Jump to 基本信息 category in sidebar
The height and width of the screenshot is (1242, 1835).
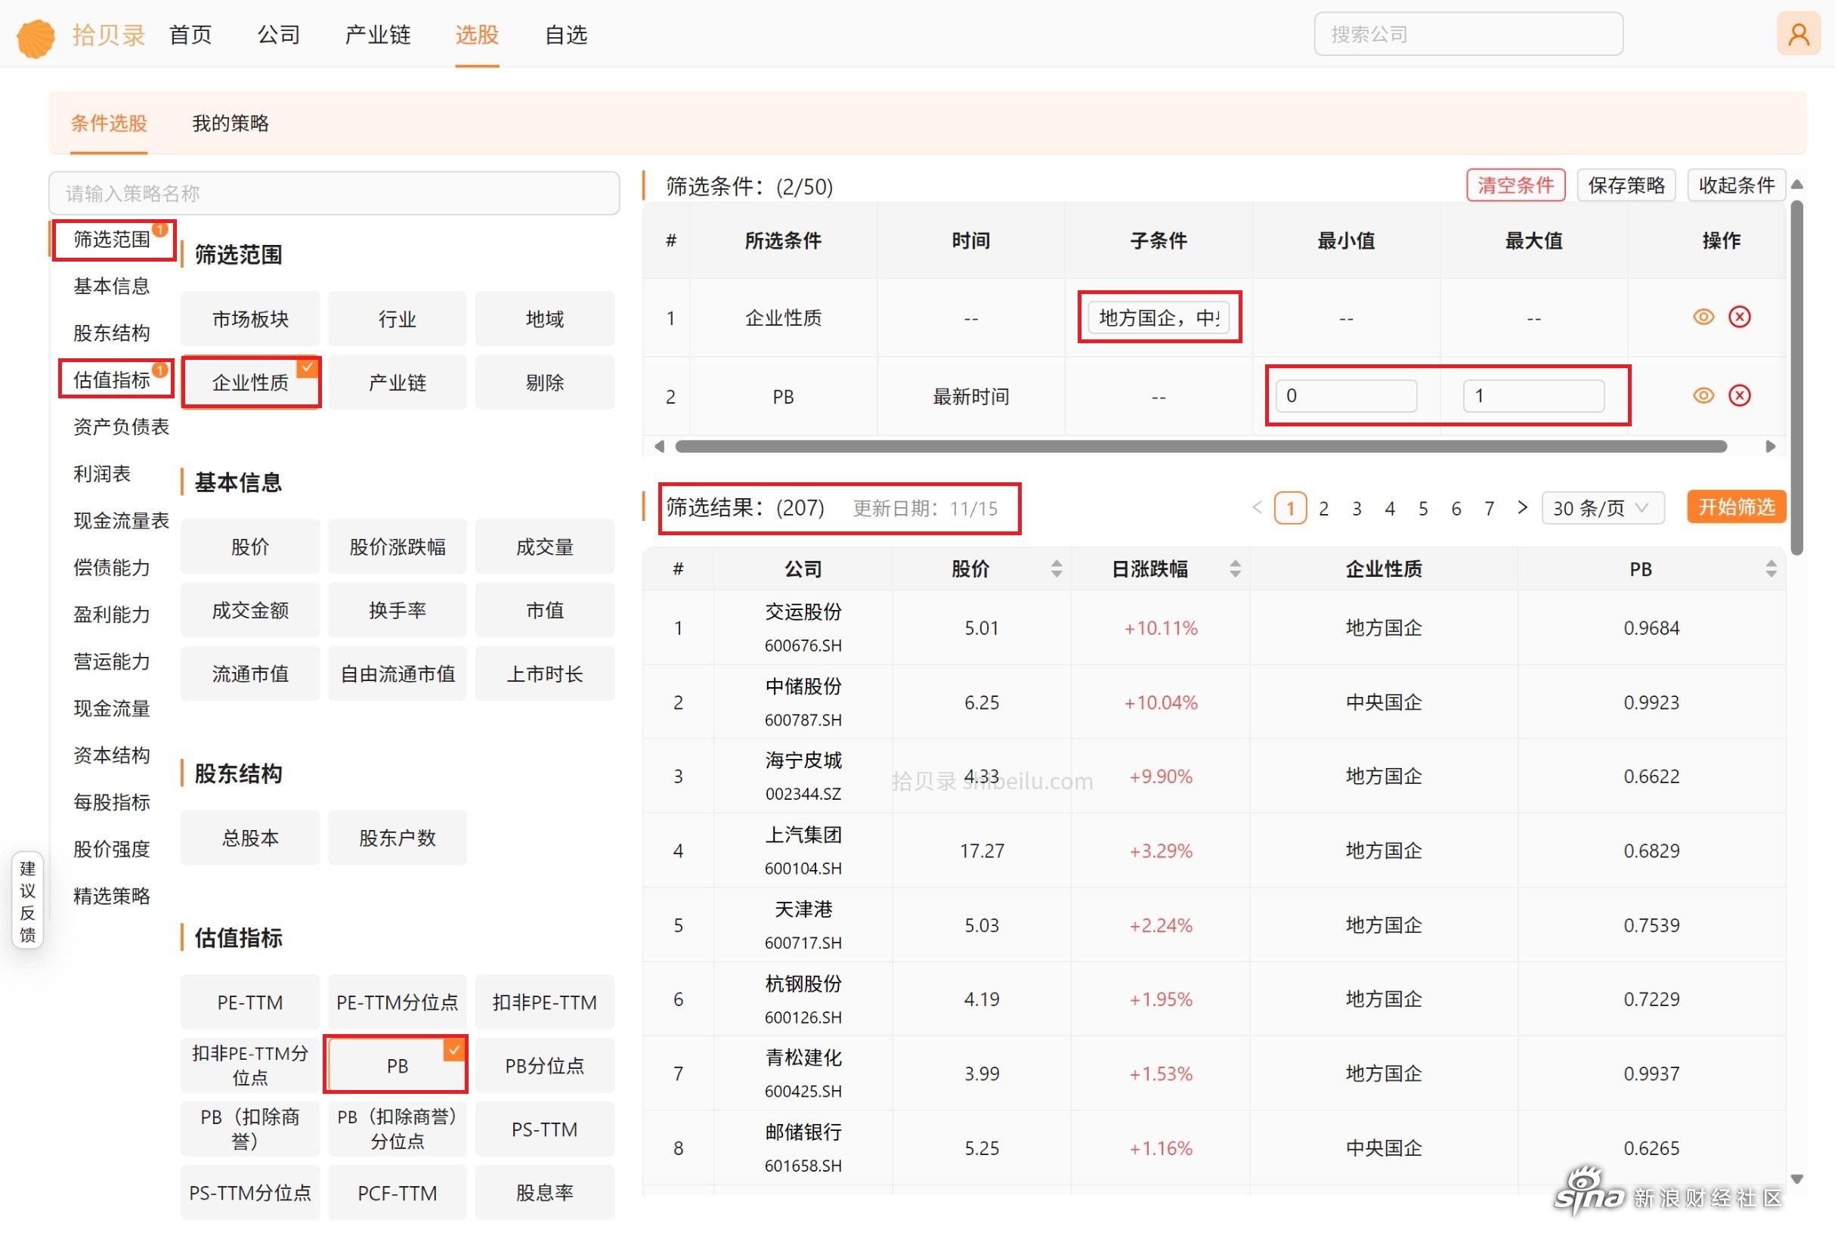pyautogui.click(x=111, y=286)
